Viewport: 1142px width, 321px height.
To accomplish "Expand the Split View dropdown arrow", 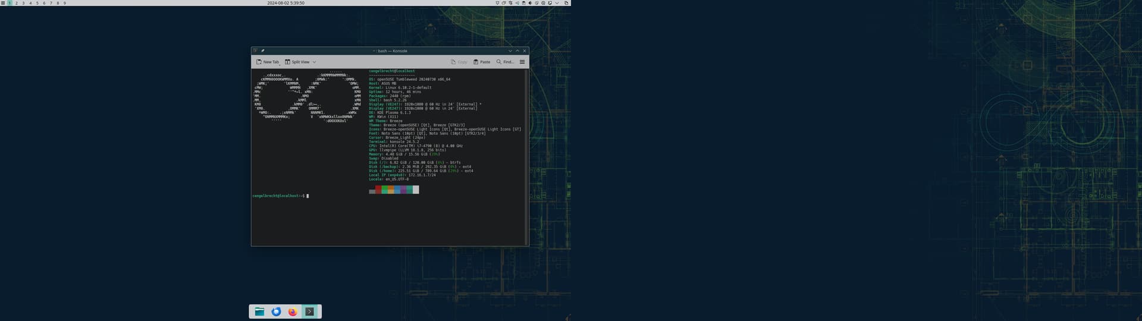I will tap(315, 62).
